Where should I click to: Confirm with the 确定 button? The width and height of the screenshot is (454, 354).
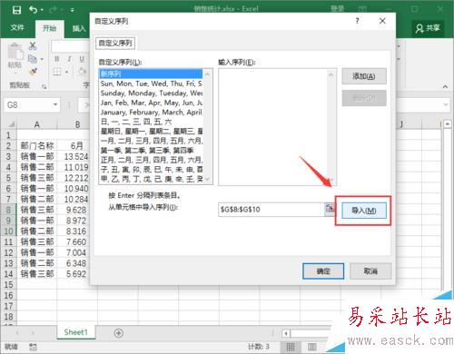point(323,271)
